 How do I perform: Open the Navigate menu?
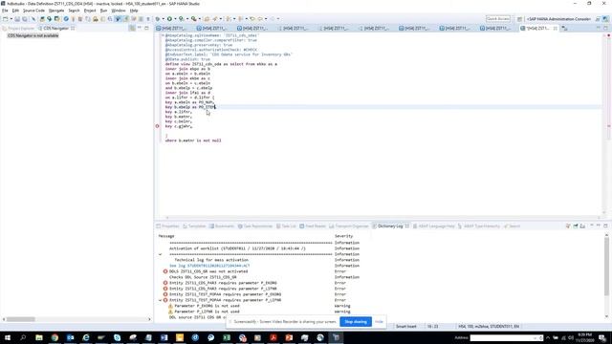[x=56, y=11]
